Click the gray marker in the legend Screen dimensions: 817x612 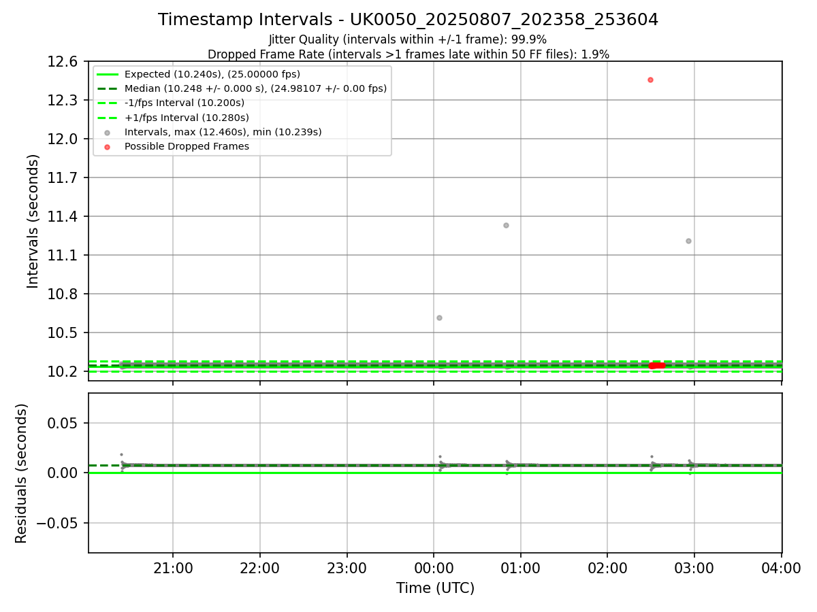tap(107, 133)
